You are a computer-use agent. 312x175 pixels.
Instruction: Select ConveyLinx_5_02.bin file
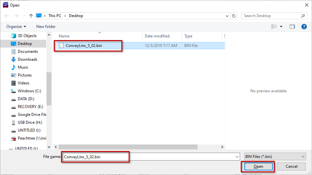(141, 46)
